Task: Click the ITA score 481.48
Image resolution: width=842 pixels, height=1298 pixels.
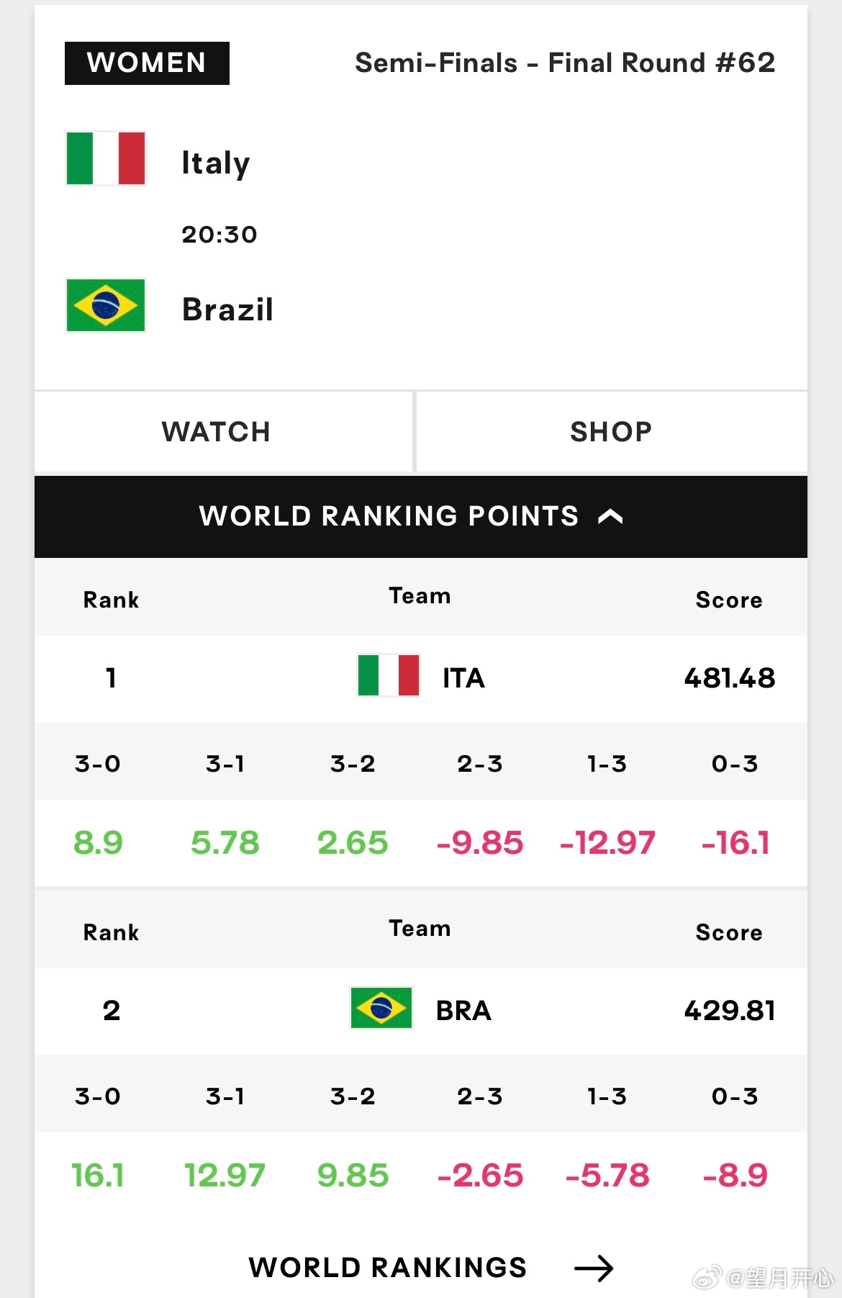Action: (730, 678)
